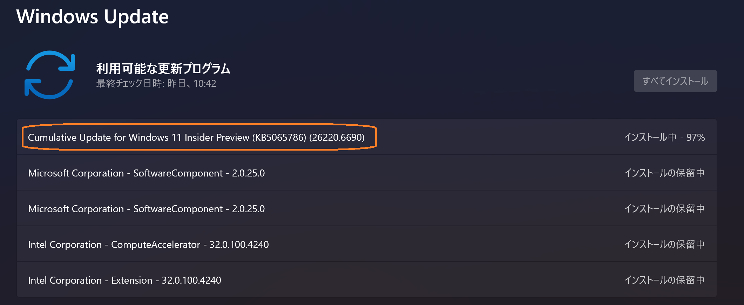Select the second Microsoft Corporation SoftwareComponent update
Screen dimensions: 744x305
point(146,209)
